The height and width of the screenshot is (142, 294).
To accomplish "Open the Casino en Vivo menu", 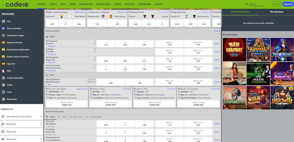I will pyautogui.click(x=86, y=4).
